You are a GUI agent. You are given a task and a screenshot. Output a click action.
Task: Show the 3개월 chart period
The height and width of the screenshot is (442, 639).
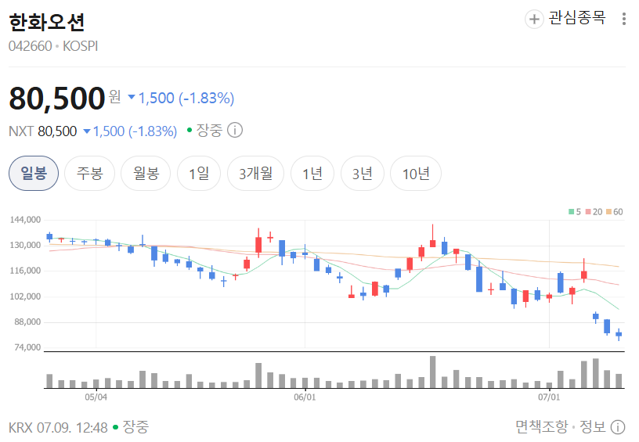(255, 174)
